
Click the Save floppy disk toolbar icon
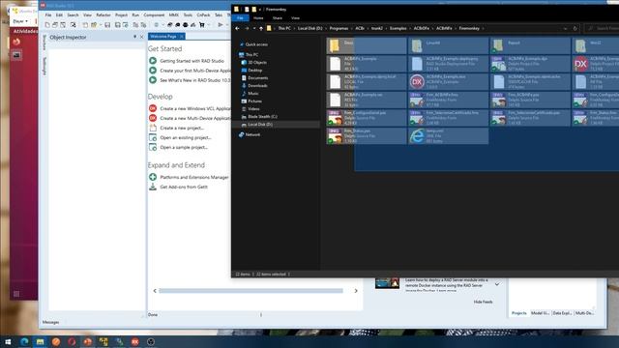pyautogui.click(x=107, y=25)
